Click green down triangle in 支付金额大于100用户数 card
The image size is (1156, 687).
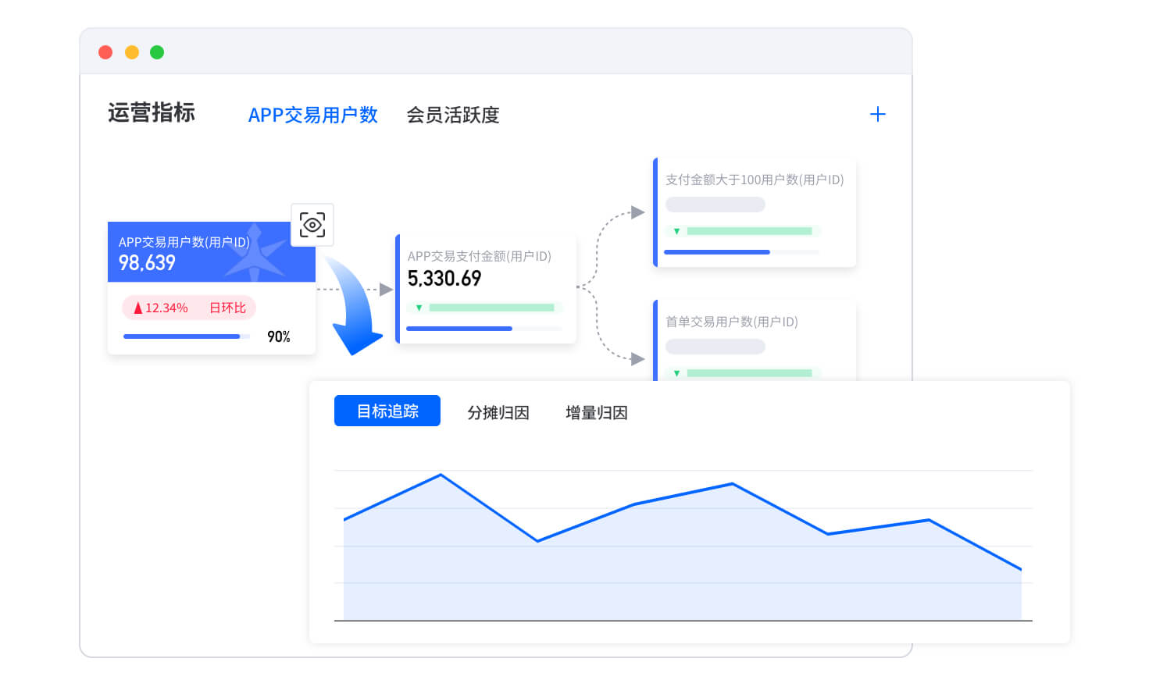click(676, 231)
